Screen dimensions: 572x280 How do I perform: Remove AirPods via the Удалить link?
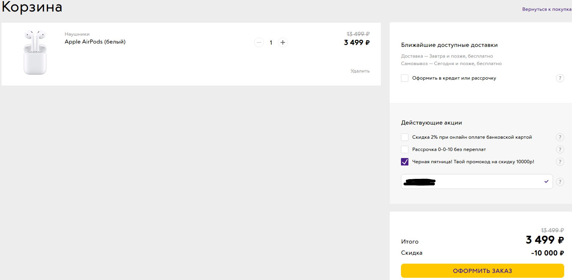click(x=360, y=71)
